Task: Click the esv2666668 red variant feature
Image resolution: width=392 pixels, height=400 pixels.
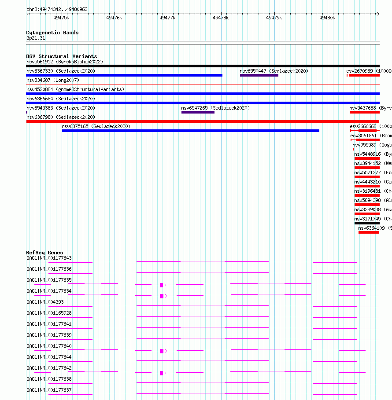Action: pos(365,131)
